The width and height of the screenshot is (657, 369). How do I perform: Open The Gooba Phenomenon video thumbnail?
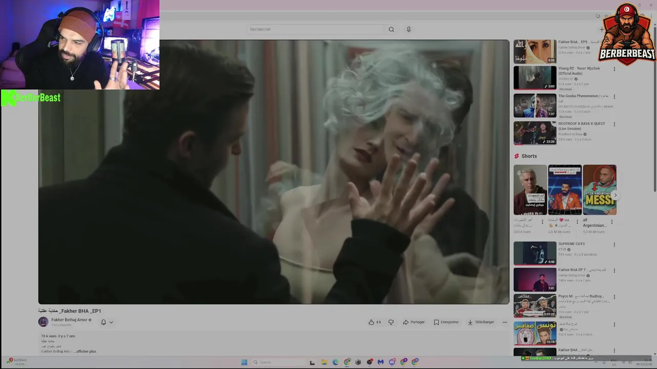click(535, 105)
